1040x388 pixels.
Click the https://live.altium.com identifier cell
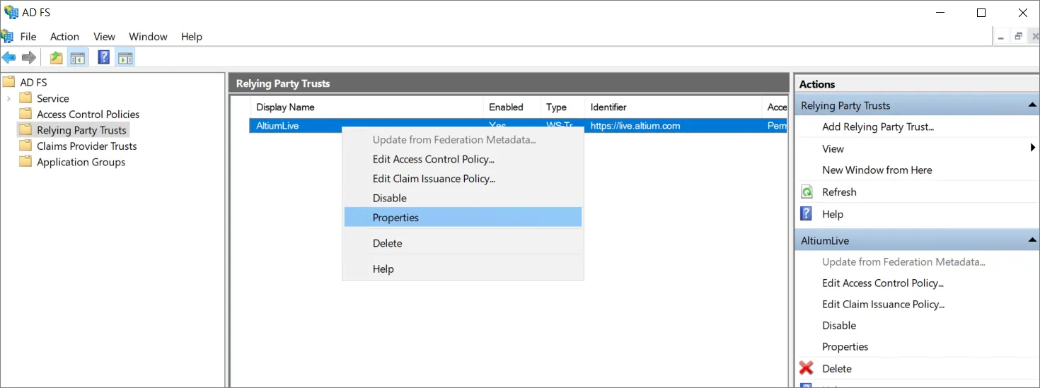click(x=635, y=126)
